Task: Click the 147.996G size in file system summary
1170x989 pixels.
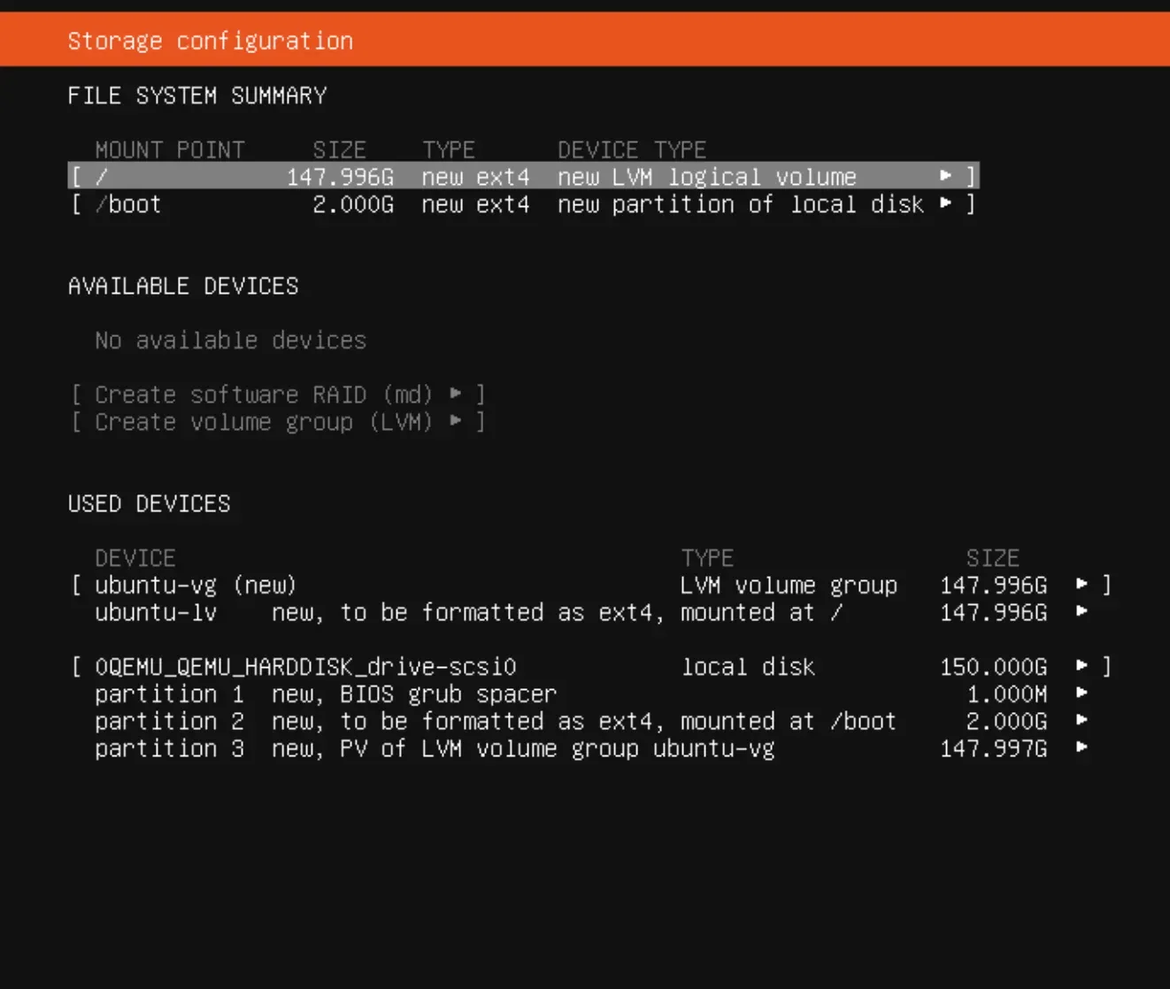Action: [340, 177]
